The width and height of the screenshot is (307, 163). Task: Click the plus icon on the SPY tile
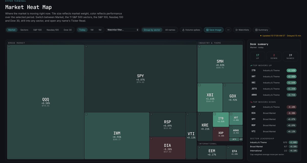click(86, 47)
